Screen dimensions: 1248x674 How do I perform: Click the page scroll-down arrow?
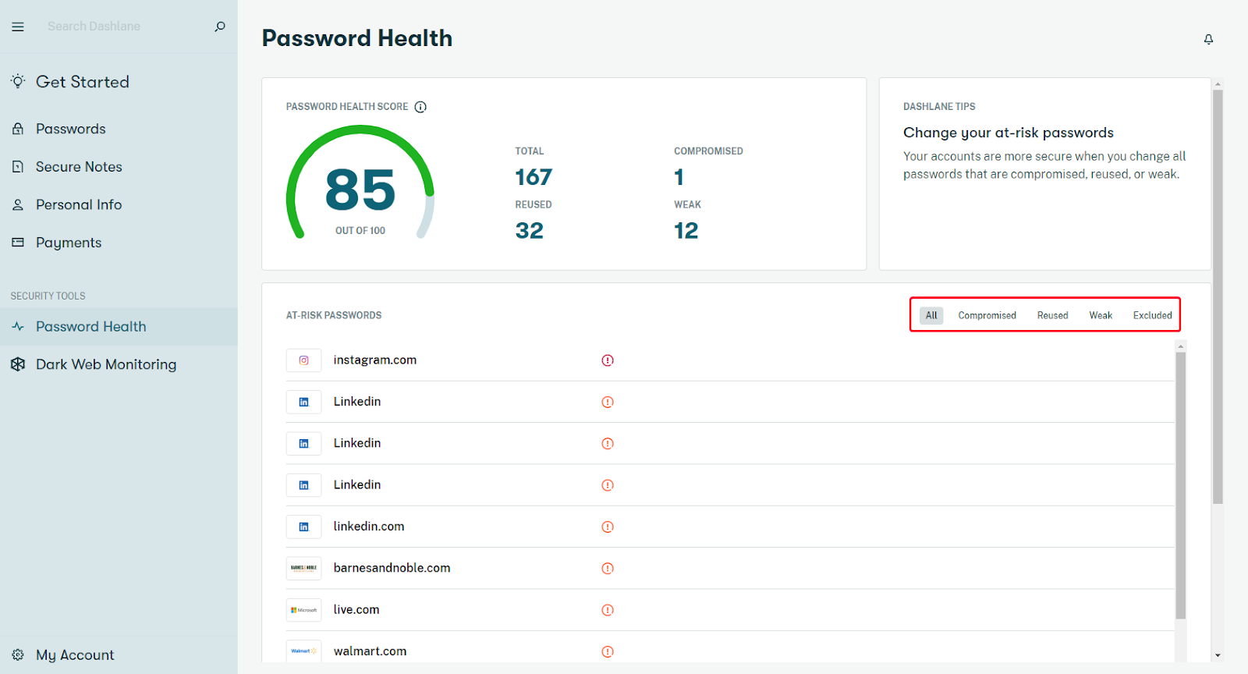(x=1218, y=656)
